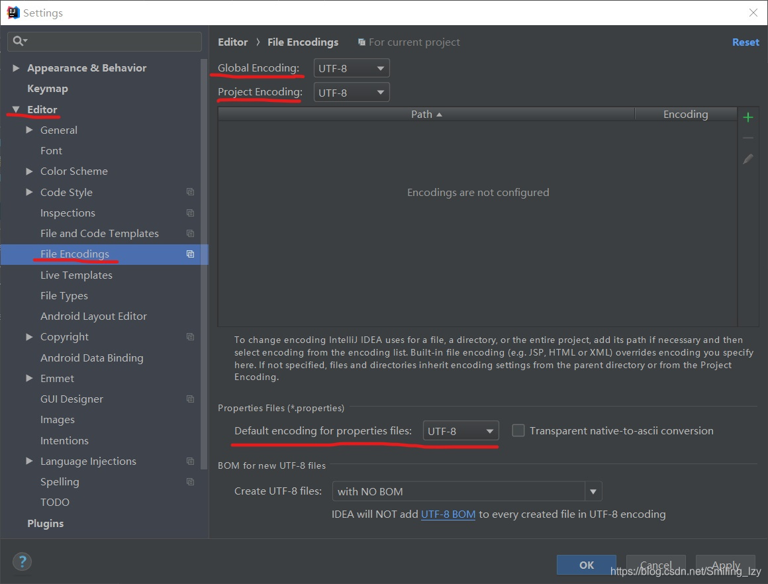The height and width of the screenshot is (584, 768).
Task: Enable Transparent native-to-ascii conversion checkbox
Action: tap(518, 430)
